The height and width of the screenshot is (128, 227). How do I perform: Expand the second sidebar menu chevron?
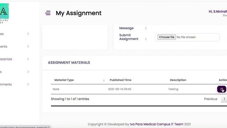(x=28, y=47)
